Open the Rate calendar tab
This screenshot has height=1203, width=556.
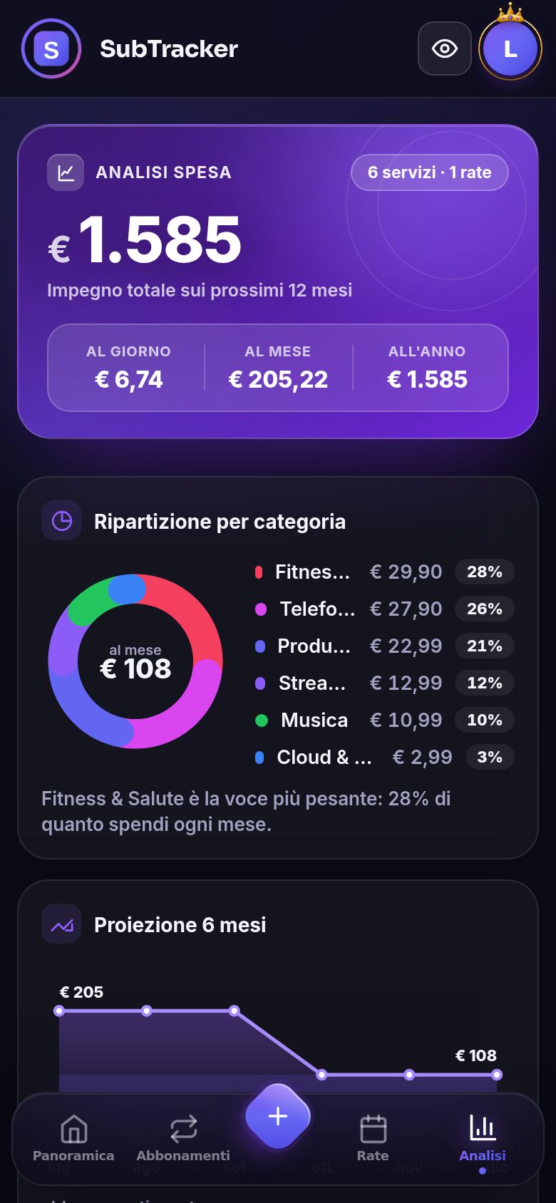[373, 1138]
